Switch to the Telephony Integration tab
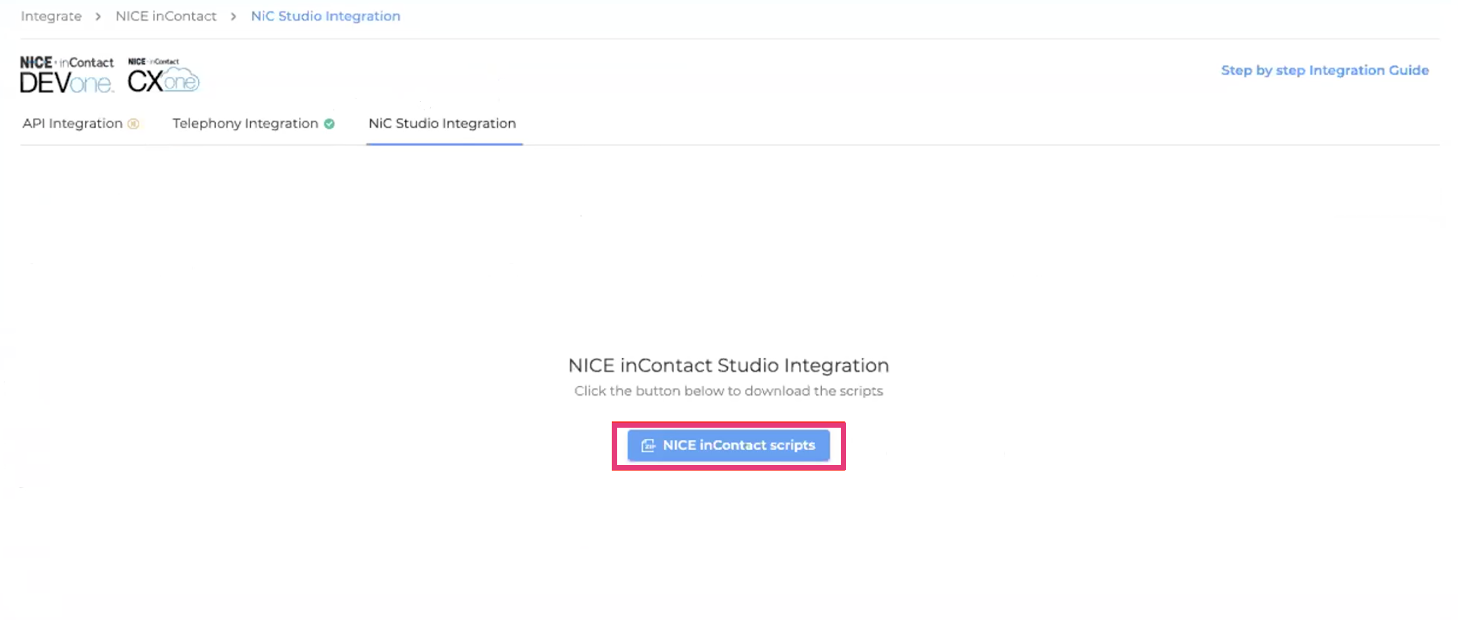This screenshot has width=1458, height=620. (245, 124)
